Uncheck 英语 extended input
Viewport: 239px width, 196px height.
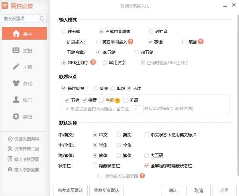(150, 42)
